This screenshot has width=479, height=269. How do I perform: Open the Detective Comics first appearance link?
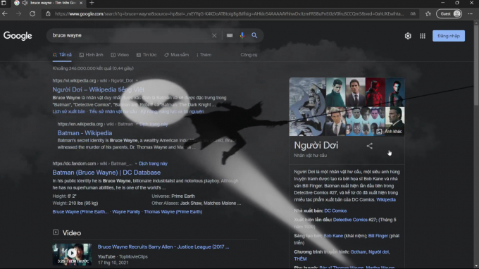[x=350, y=220]
